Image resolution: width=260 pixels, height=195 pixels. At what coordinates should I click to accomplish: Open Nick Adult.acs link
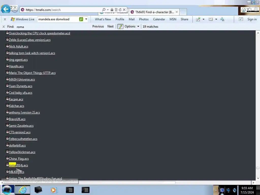(x=19, y=46)
